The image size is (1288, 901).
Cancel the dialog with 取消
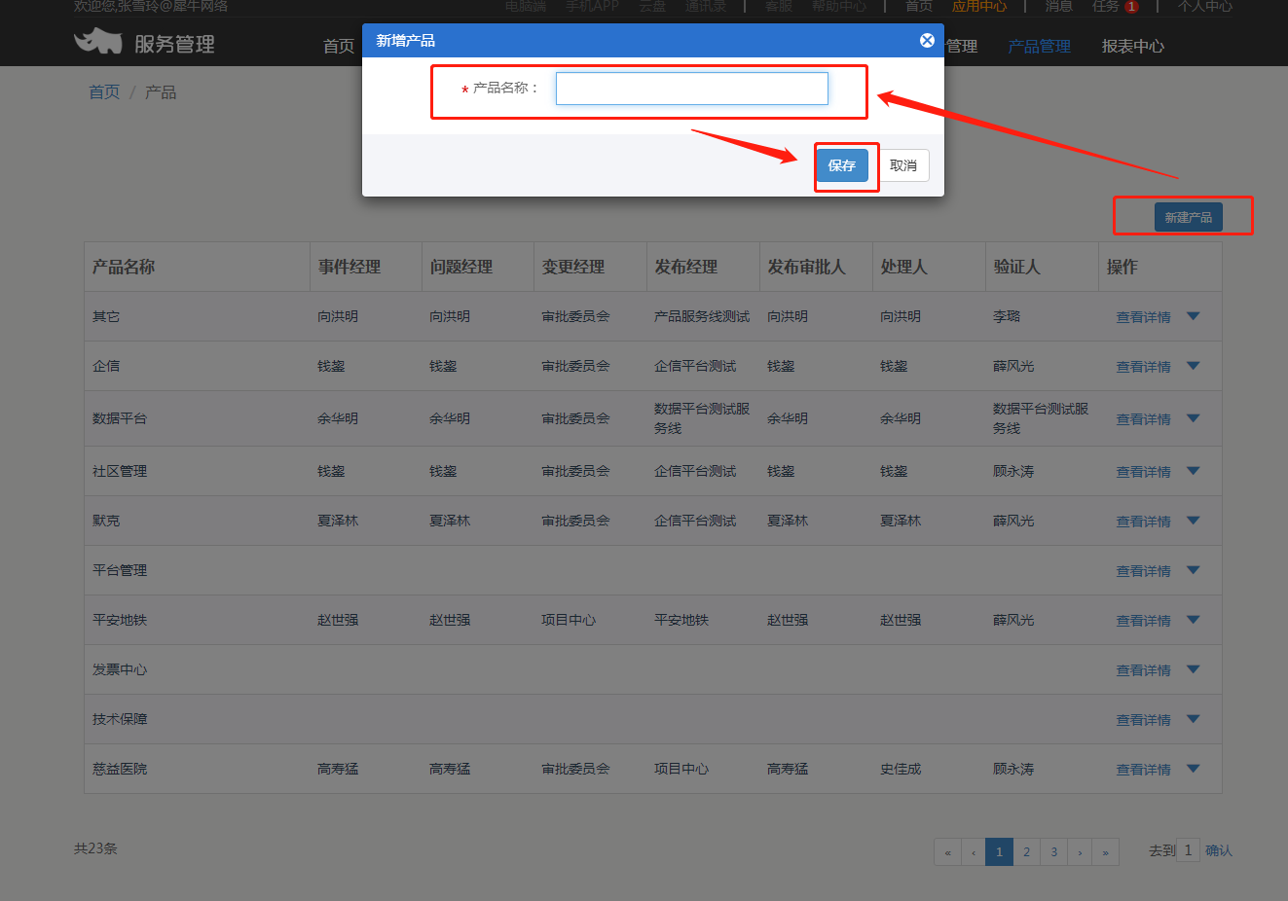903,165
